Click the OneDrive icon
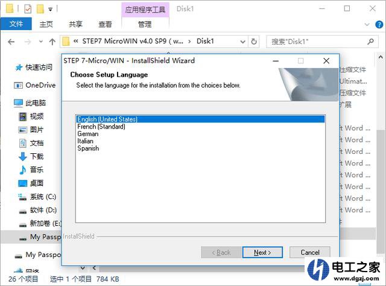This screenshot has width=386, height=286. point(18,86)
